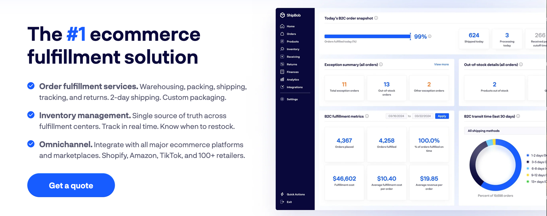Click the 13+ days green legend dot

pos(528,182)
